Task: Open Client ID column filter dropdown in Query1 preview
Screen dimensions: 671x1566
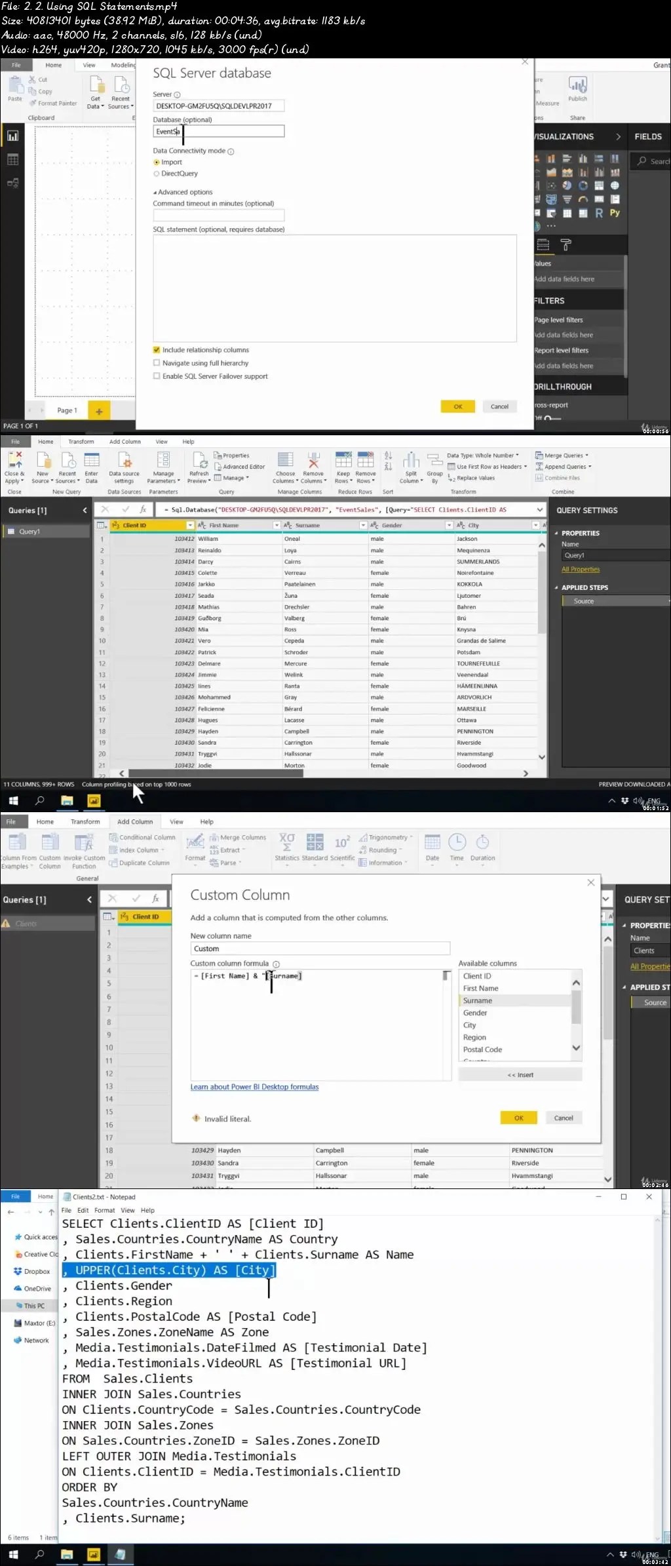Action: coord(190,525)
